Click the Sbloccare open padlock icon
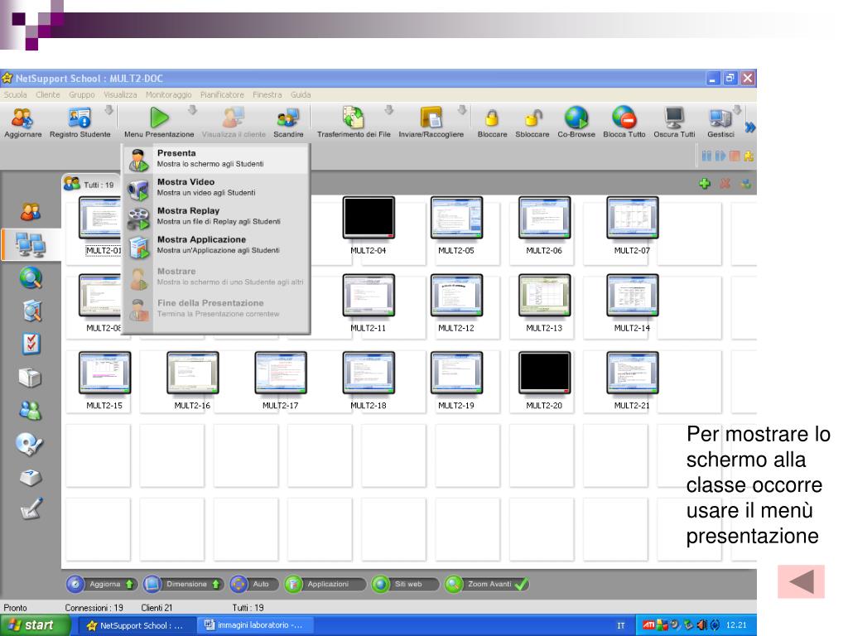 pos(532,118)
